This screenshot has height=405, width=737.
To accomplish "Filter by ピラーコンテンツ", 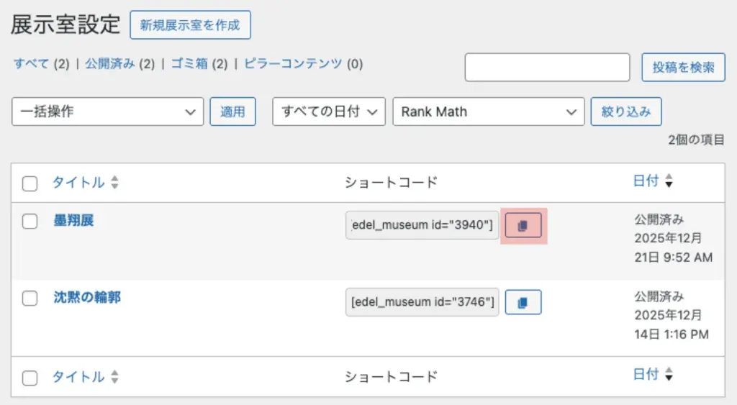I will coord(293,63).
